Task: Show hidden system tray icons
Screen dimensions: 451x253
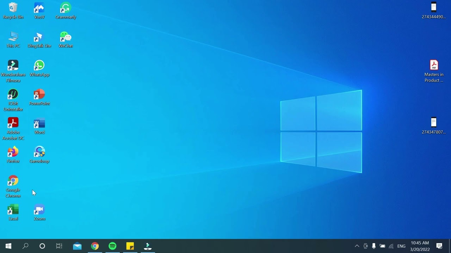Action: click(357, 246)
